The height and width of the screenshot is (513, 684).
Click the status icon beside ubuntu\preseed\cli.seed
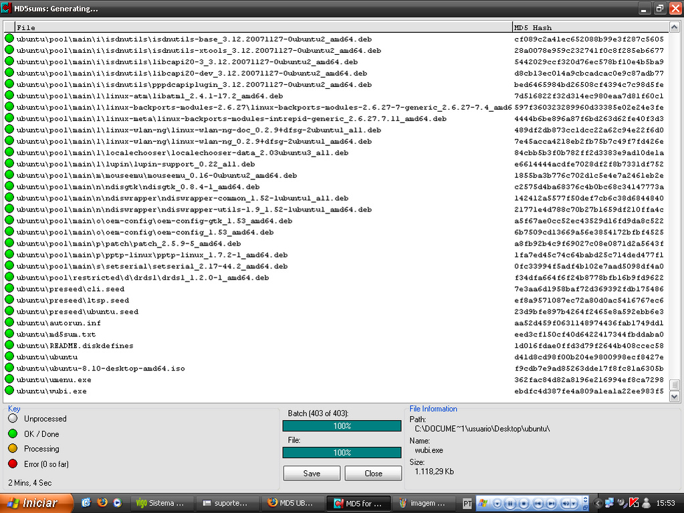[x=9, y=288]
